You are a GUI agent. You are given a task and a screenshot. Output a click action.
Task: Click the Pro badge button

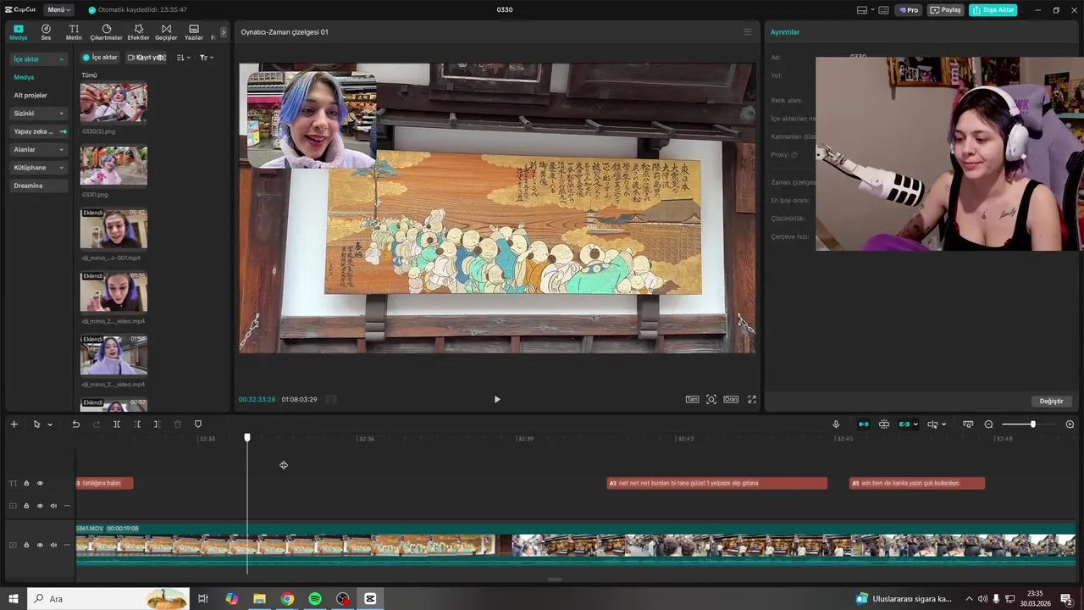tap(908, 10)
